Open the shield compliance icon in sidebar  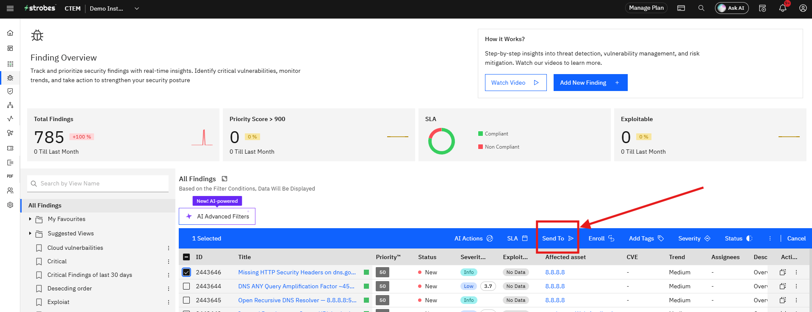[10, 91]
